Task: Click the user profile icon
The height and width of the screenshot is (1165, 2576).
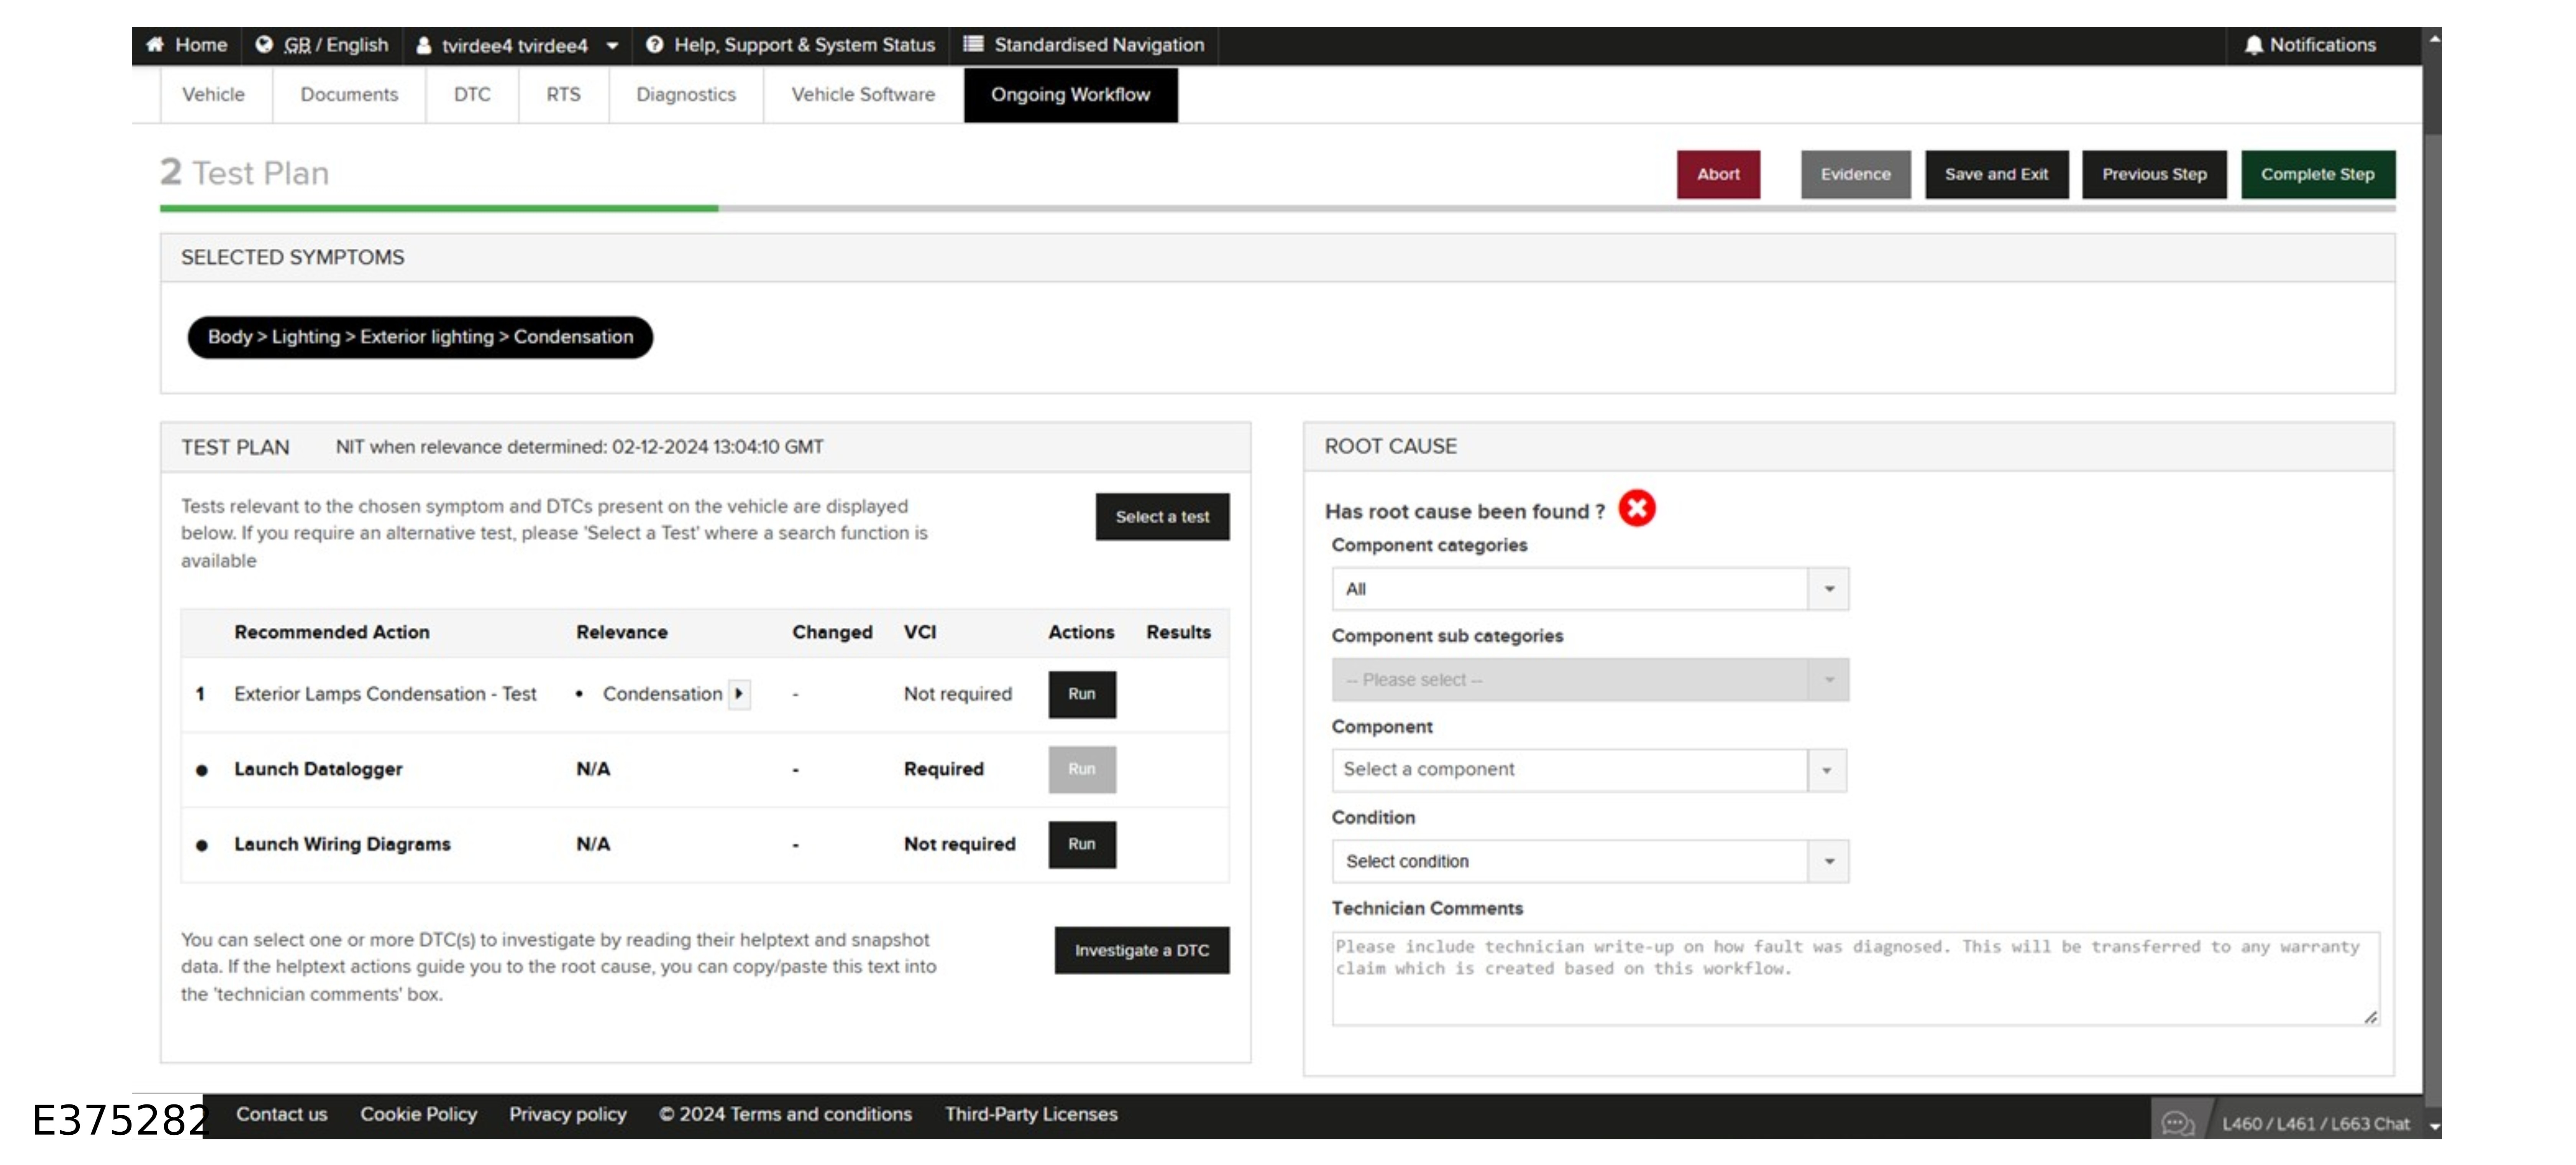Action: [x=424, y=46]
